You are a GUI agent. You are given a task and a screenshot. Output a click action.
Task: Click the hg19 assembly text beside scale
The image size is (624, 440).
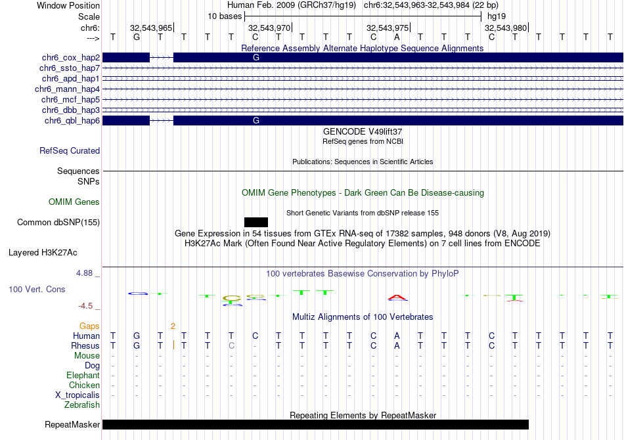click(x=497, y=16)
